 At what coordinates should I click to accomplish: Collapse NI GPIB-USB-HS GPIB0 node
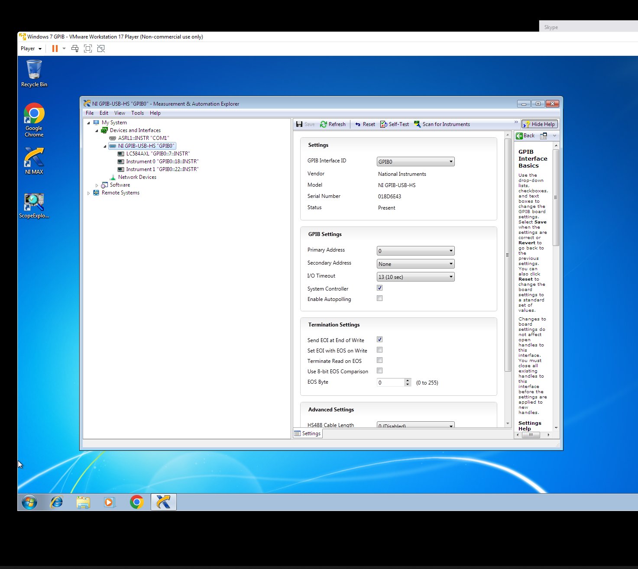coord(105,146)
